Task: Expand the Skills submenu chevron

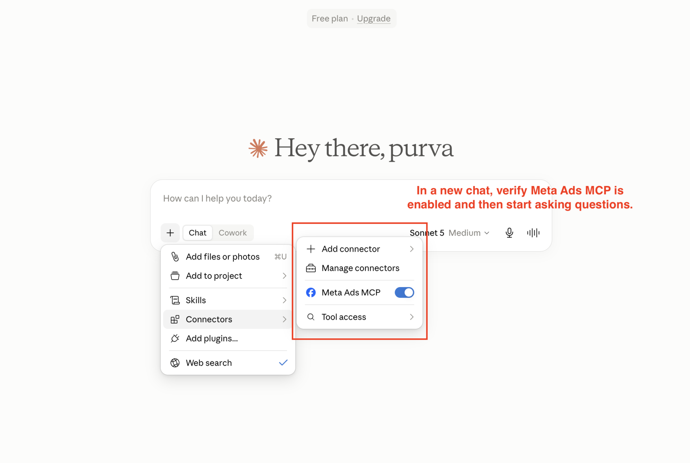Action: pos(284,300)
